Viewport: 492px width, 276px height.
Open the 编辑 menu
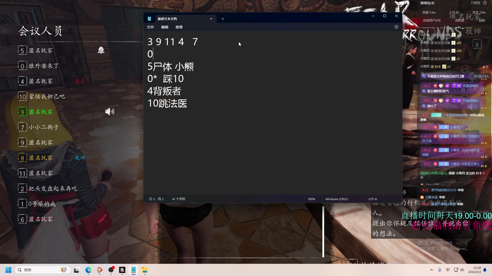coord(165,27)
